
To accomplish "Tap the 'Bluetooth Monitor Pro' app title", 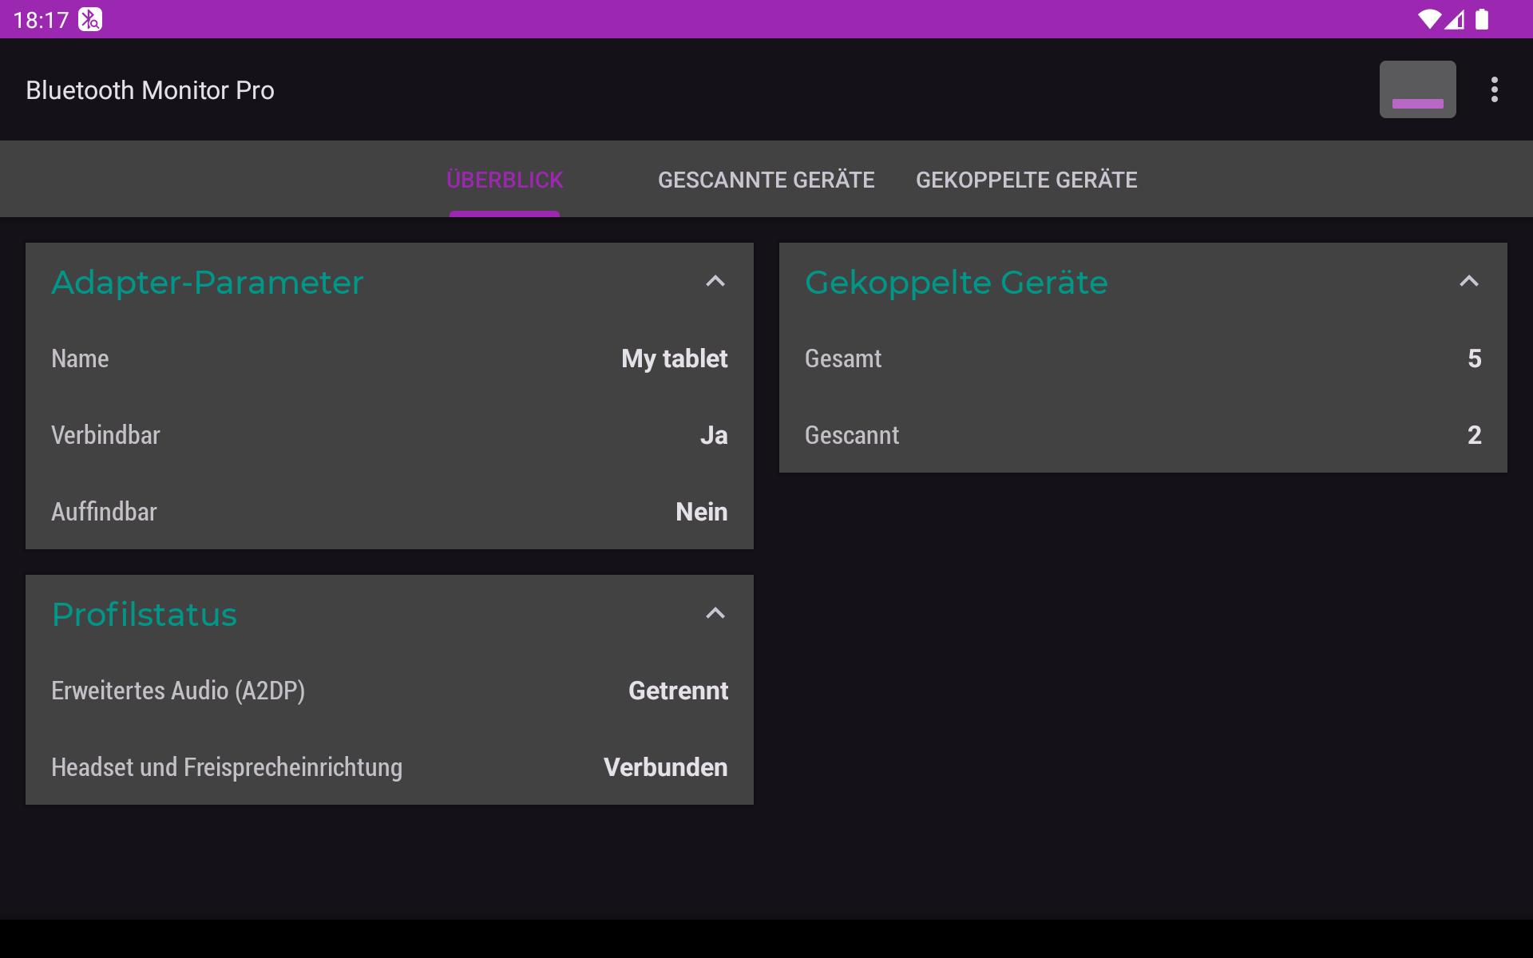I will tap(150, 90).
